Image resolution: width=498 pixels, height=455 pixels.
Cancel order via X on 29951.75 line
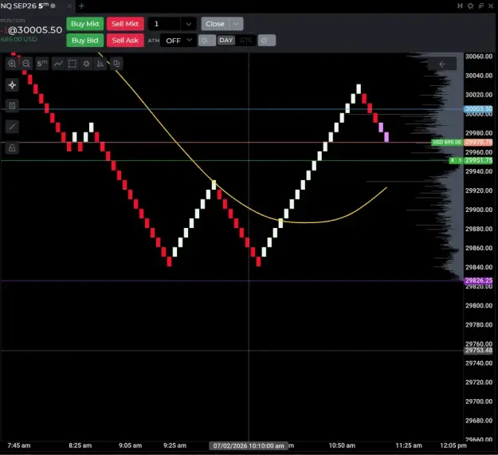click(x=453, y=161)
